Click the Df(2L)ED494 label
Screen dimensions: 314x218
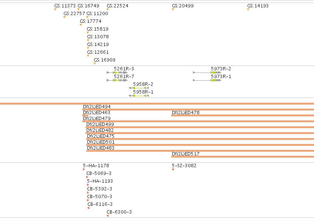[x=97, y=107]
